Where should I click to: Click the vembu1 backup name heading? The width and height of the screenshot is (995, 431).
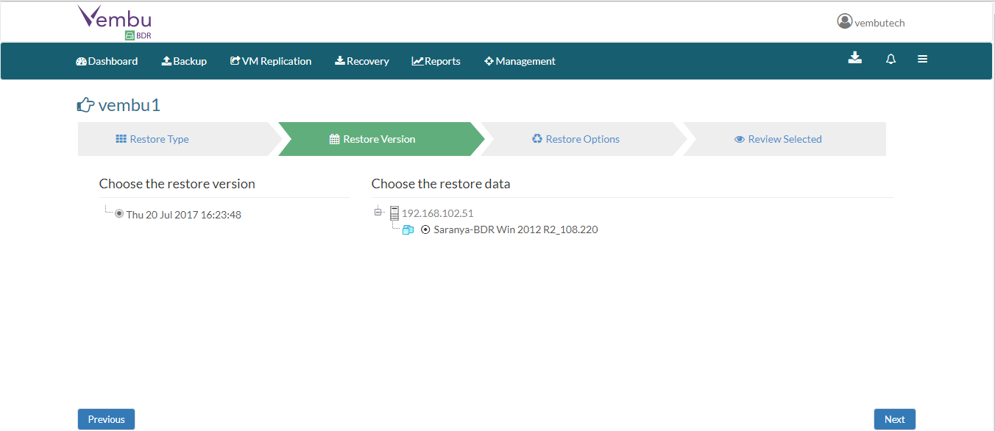pyautogui.click(x=130, y=105)
